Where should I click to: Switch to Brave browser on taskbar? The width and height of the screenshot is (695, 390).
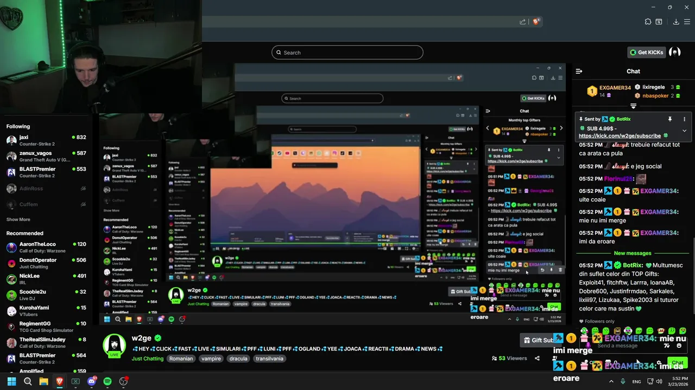tap(60, 381)
